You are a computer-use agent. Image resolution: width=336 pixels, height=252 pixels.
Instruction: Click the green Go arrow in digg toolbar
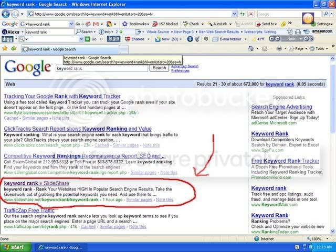88,39
